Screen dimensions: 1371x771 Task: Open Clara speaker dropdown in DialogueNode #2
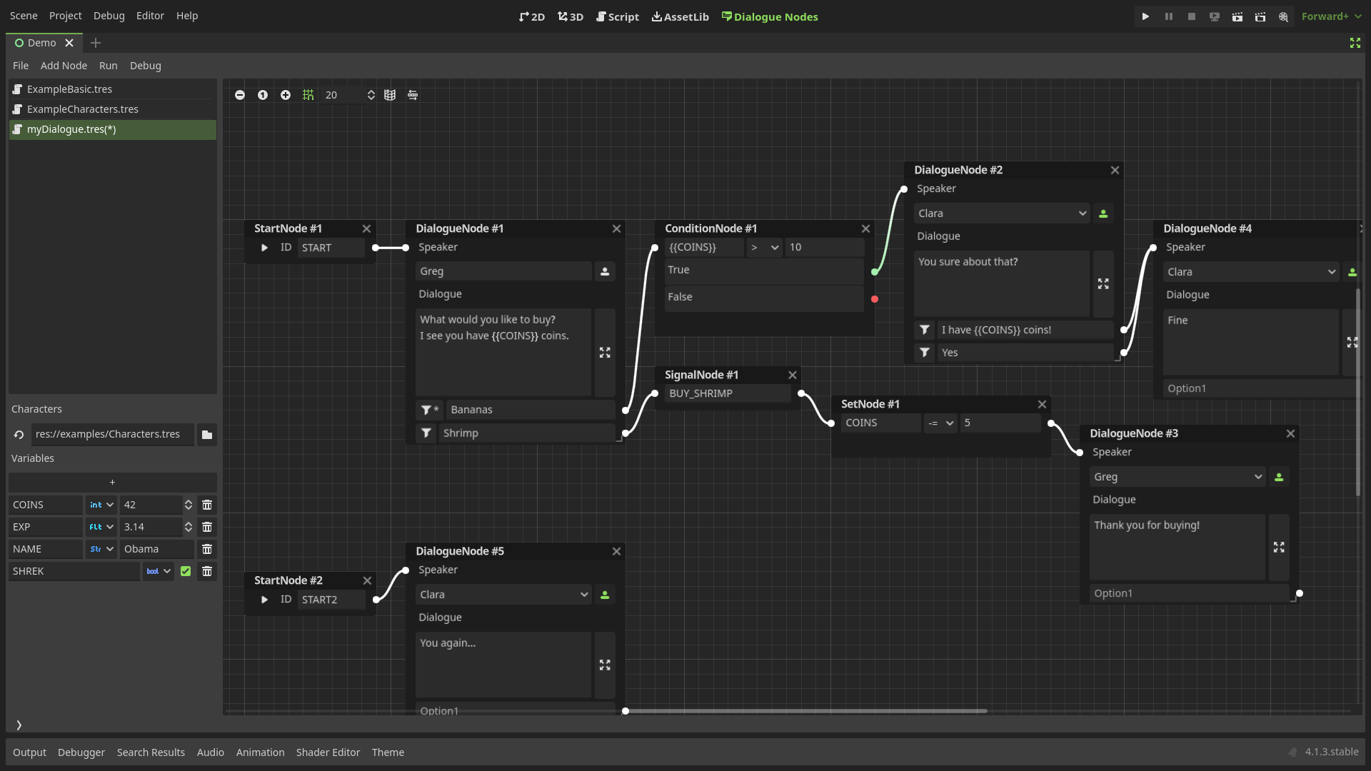point(1001,213)
